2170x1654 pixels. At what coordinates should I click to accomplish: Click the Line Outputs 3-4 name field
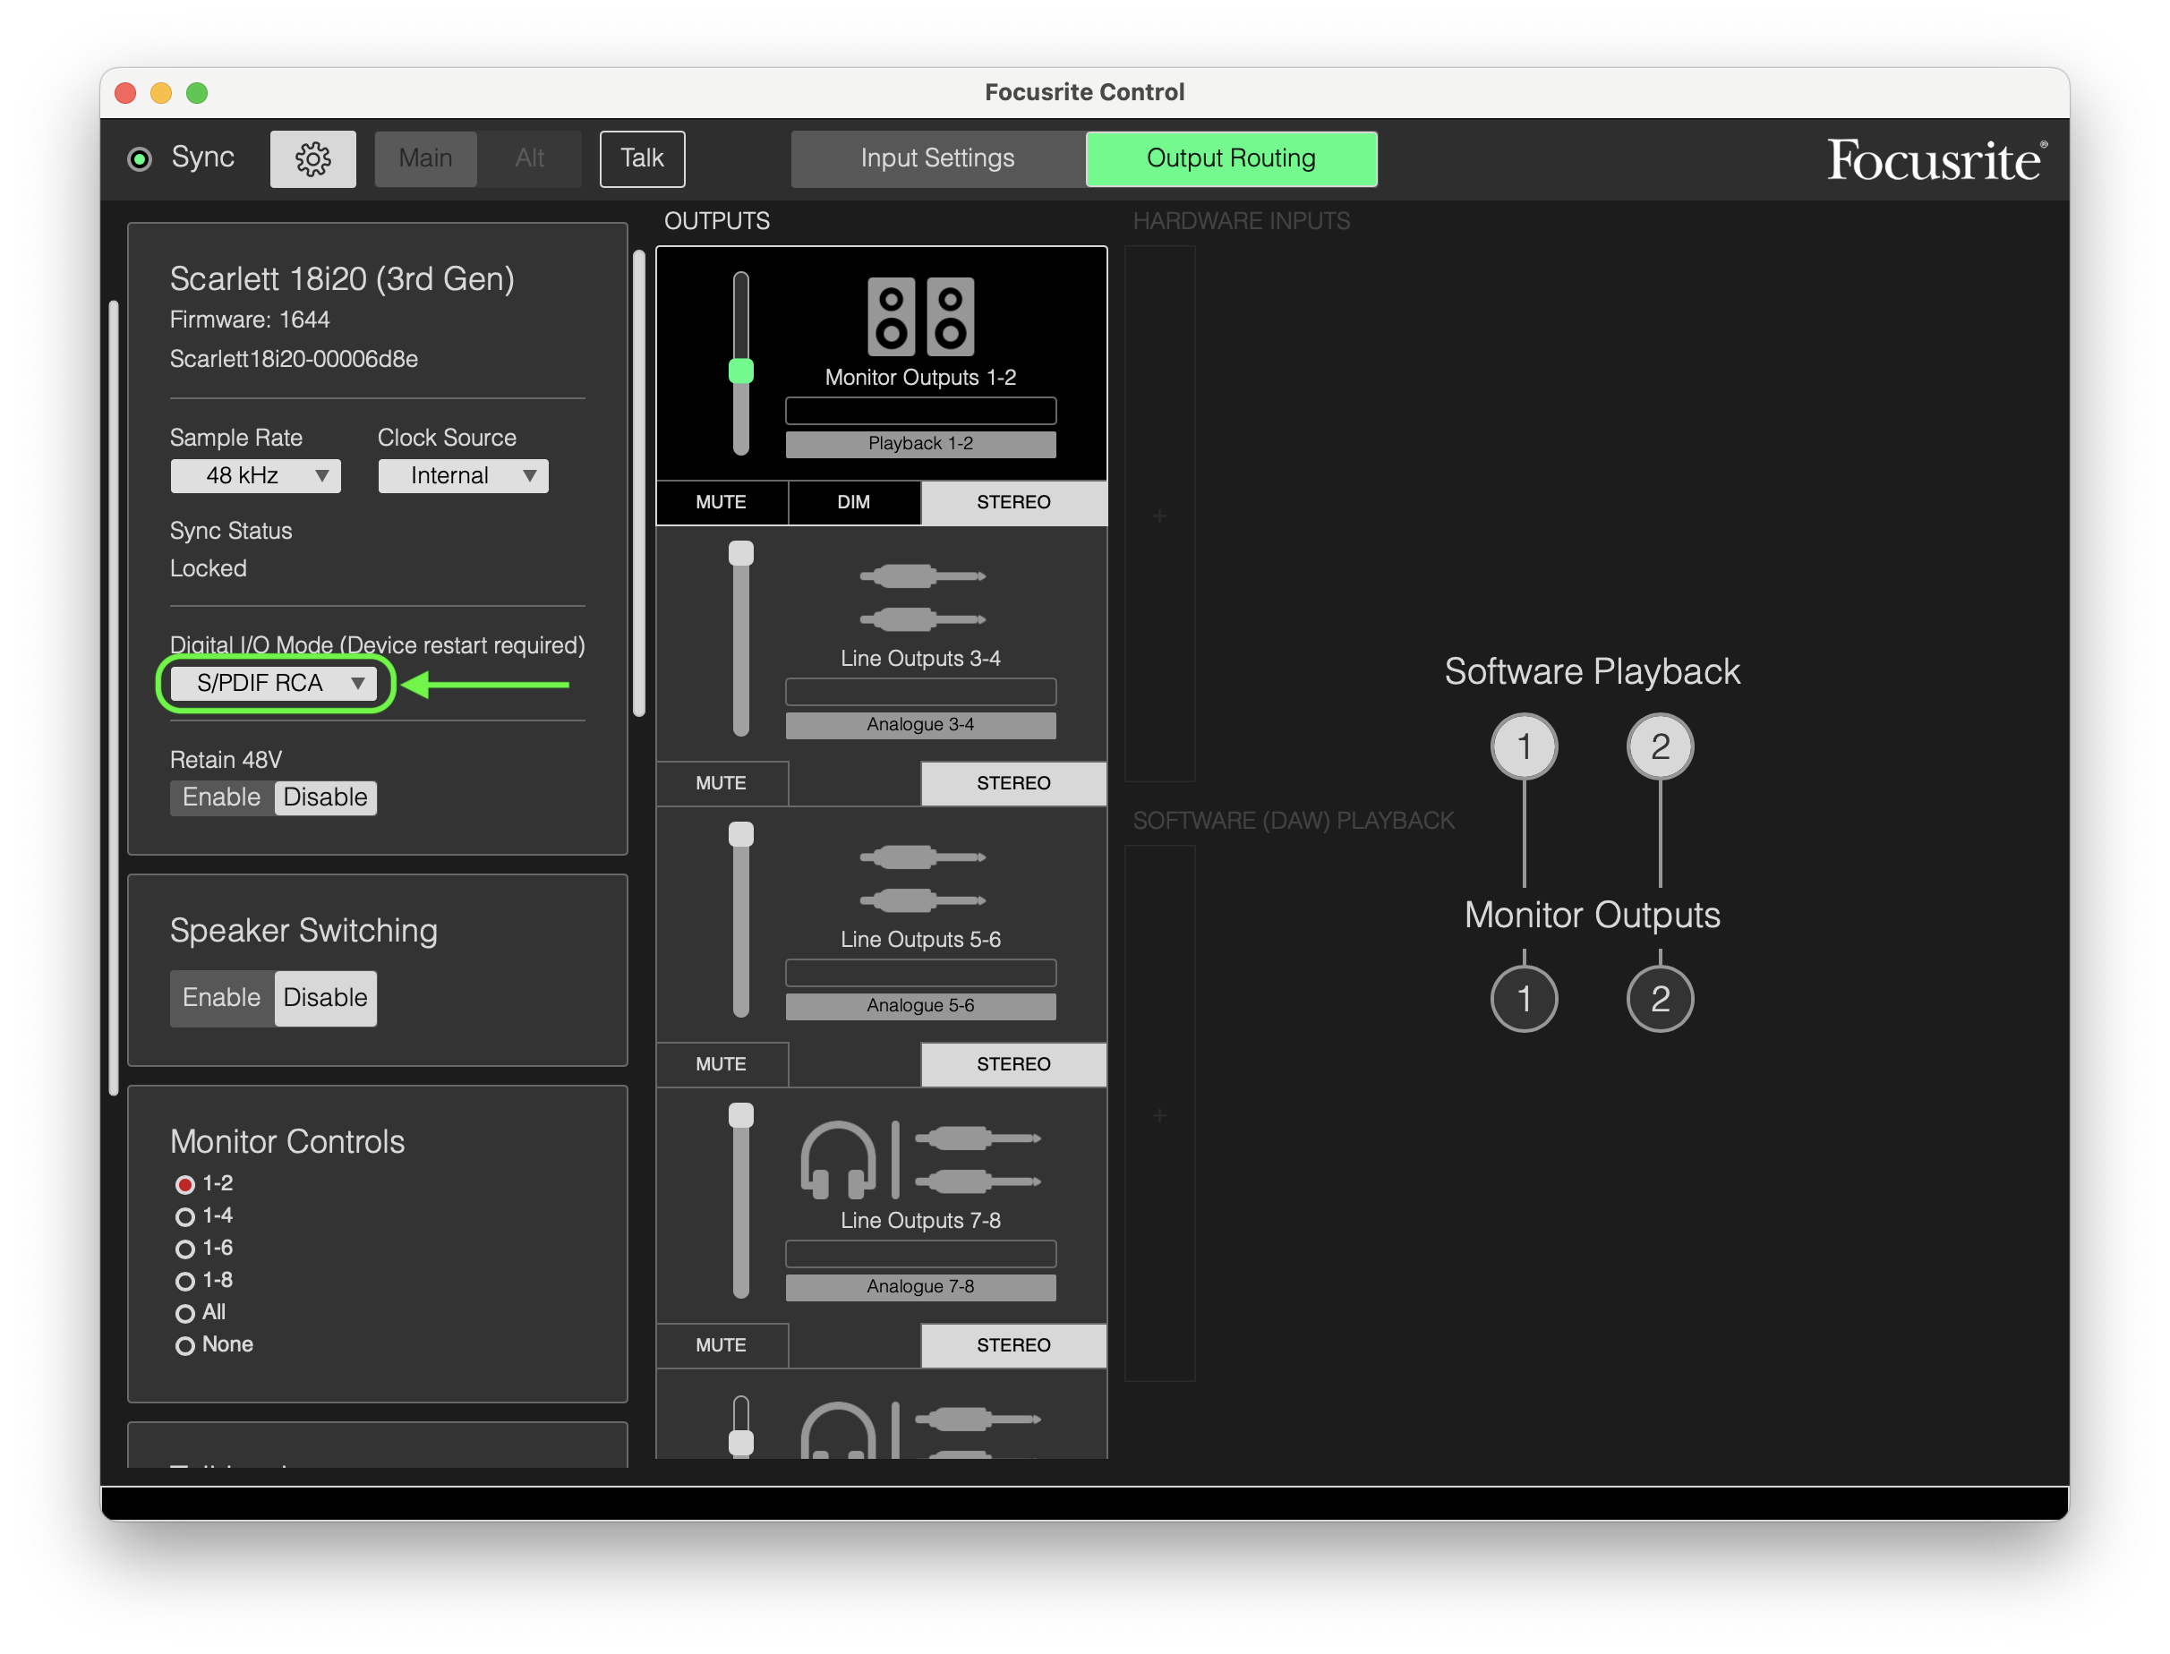pos(920,692)
